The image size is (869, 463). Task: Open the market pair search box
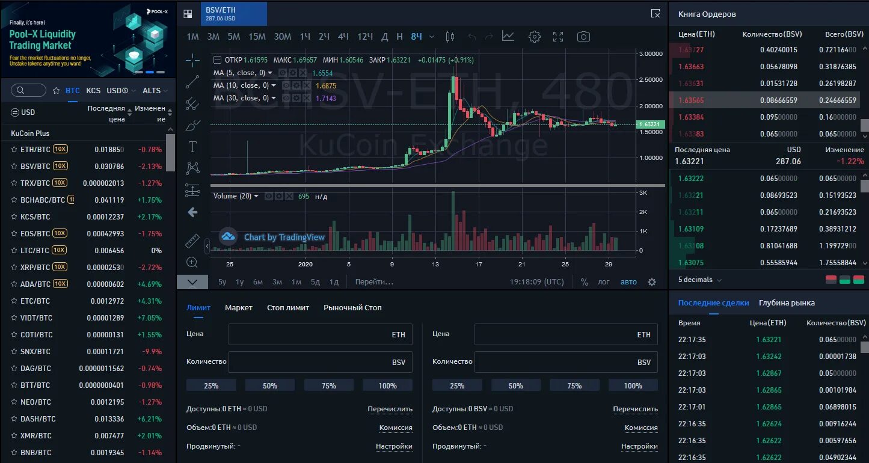click(28, 91)
